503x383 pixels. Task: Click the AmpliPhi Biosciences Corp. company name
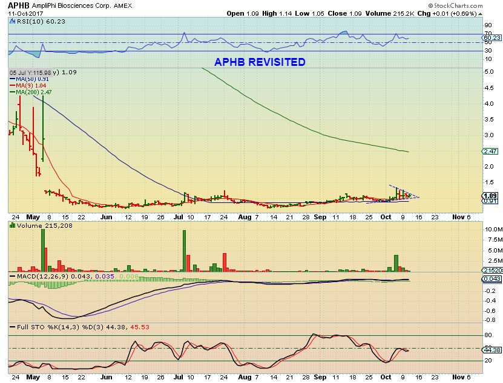72,6
